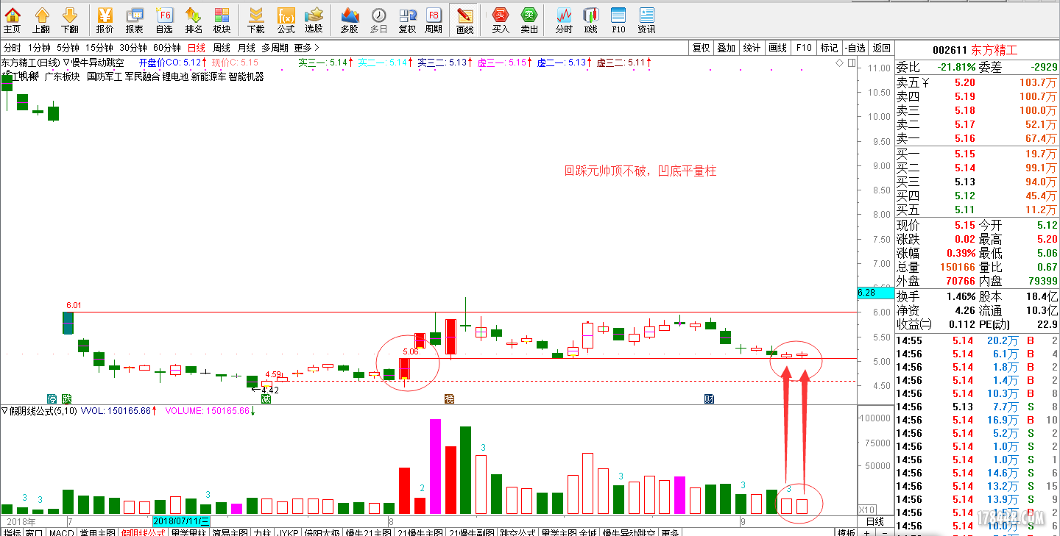Click the X10 volume scale label

click(867, 510)
